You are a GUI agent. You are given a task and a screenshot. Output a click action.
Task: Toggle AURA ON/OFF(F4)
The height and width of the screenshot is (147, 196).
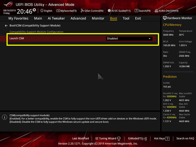coord(167,11)
